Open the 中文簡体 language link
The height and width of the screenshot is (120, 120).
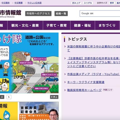[x=5, y=3]
